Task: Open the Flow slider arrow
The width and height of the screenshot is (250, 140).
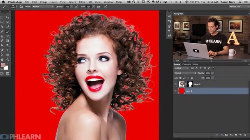Action: pos(93,7)
